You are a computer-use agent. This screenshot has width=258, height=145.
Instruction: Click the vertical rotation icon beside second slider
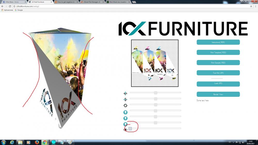(125, 99)
